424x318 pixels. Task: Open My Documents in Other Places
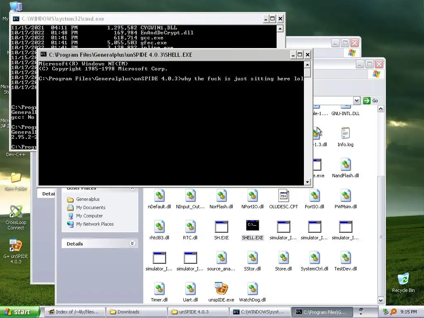(91, 208)
